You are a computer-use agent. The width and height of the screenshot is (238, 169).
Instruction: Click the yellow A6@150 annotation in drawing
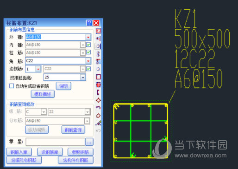click(x=199, y=78)
